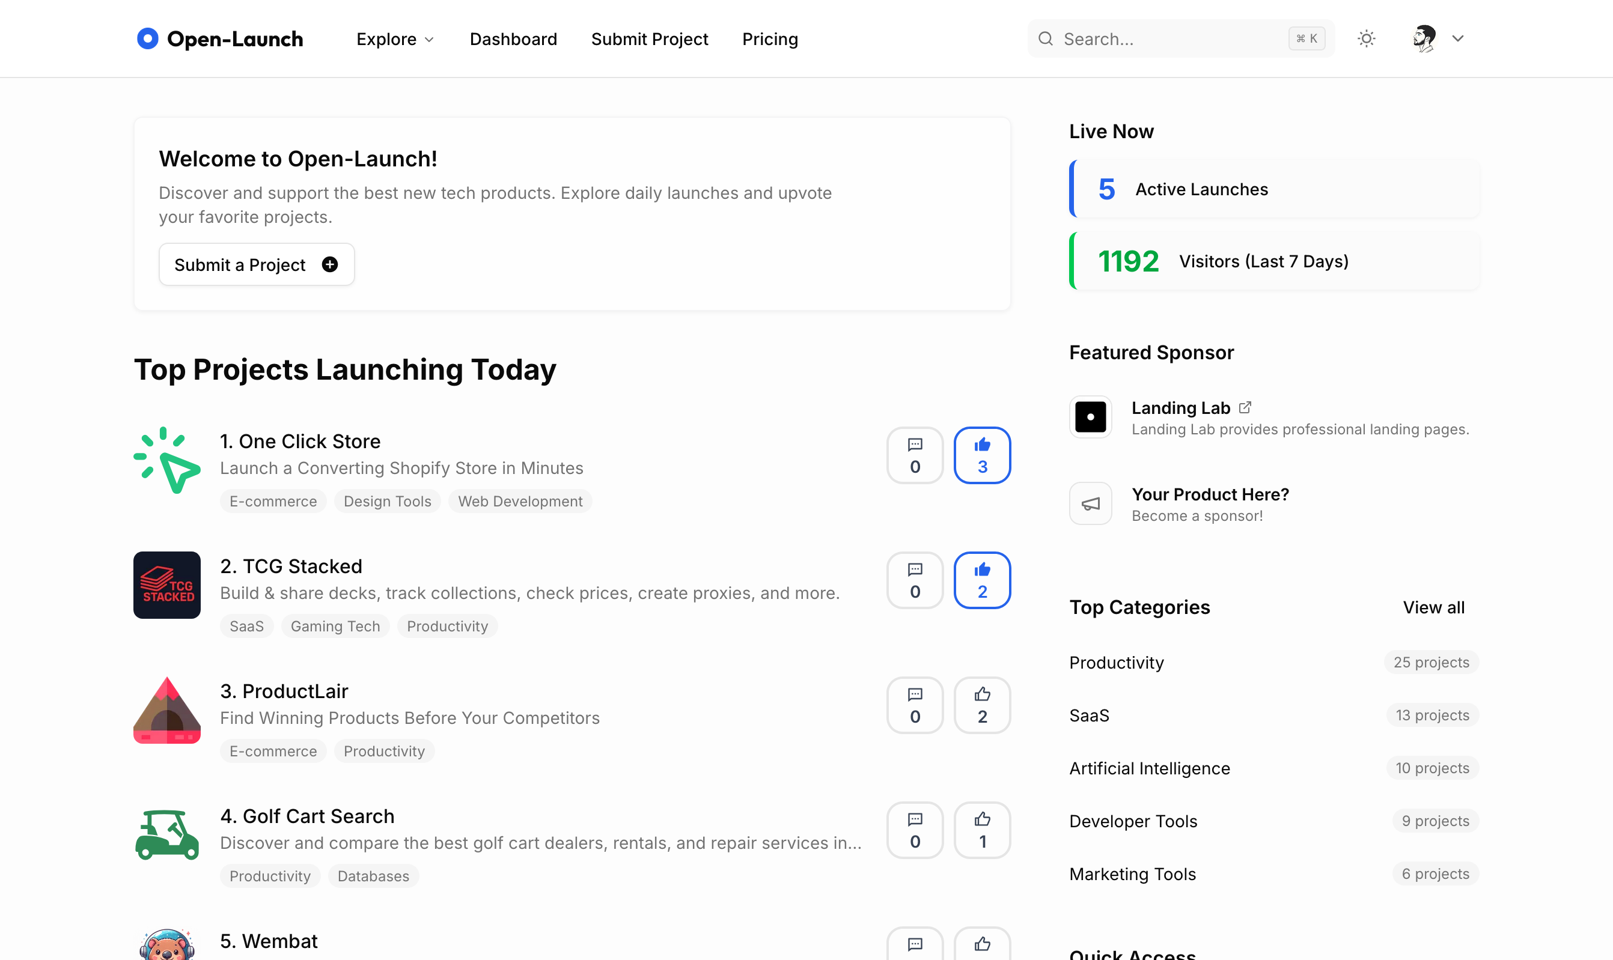1613x960 pixels.
Task: Open the Dashboard page
Action: [513, 40]
